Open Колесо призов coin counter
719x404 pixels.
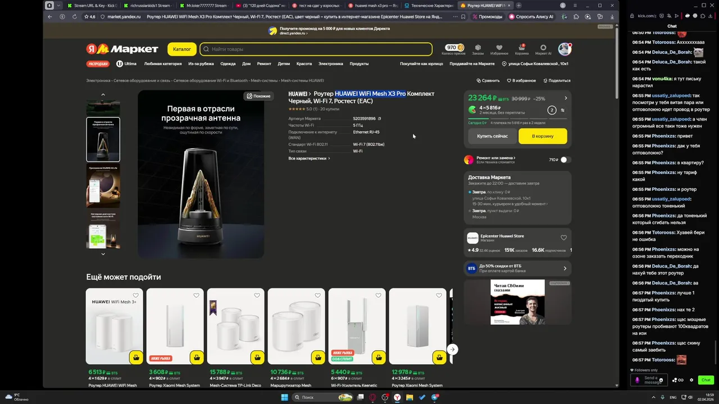pos(453,49)
